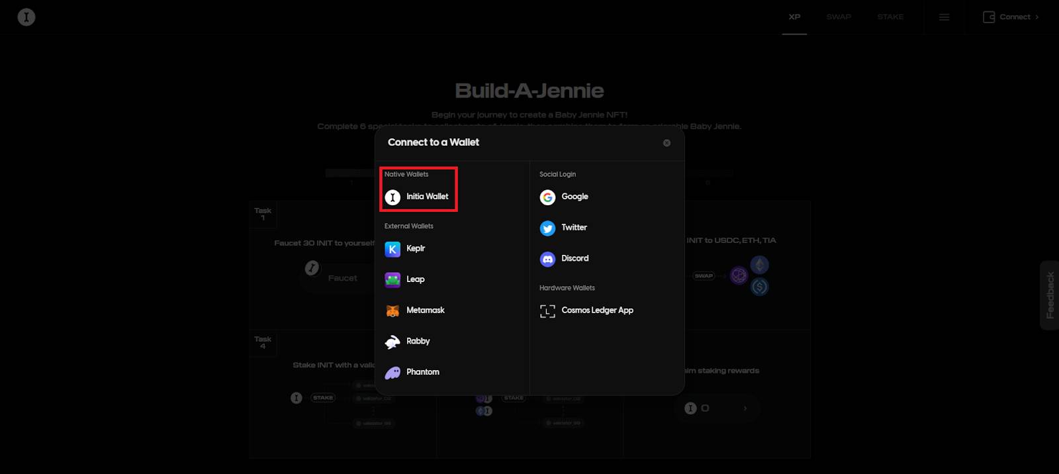
Task: Click the "Native Wallets" heading
Action: click(406, 175)
